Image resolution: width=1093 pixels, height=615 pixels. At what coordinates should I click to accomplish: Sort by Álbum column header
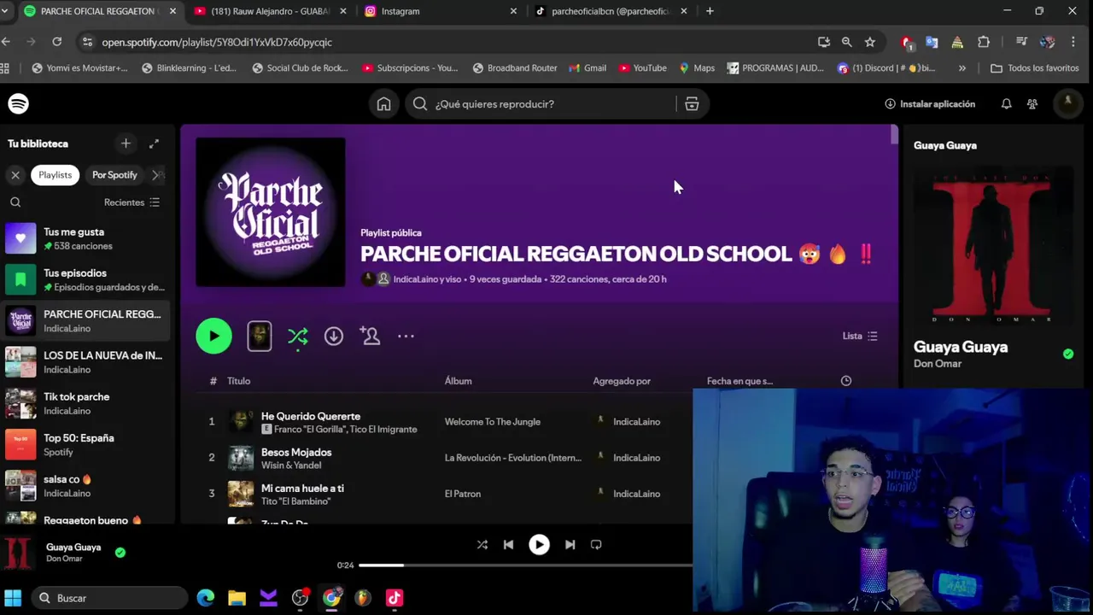tap(458, 381)
